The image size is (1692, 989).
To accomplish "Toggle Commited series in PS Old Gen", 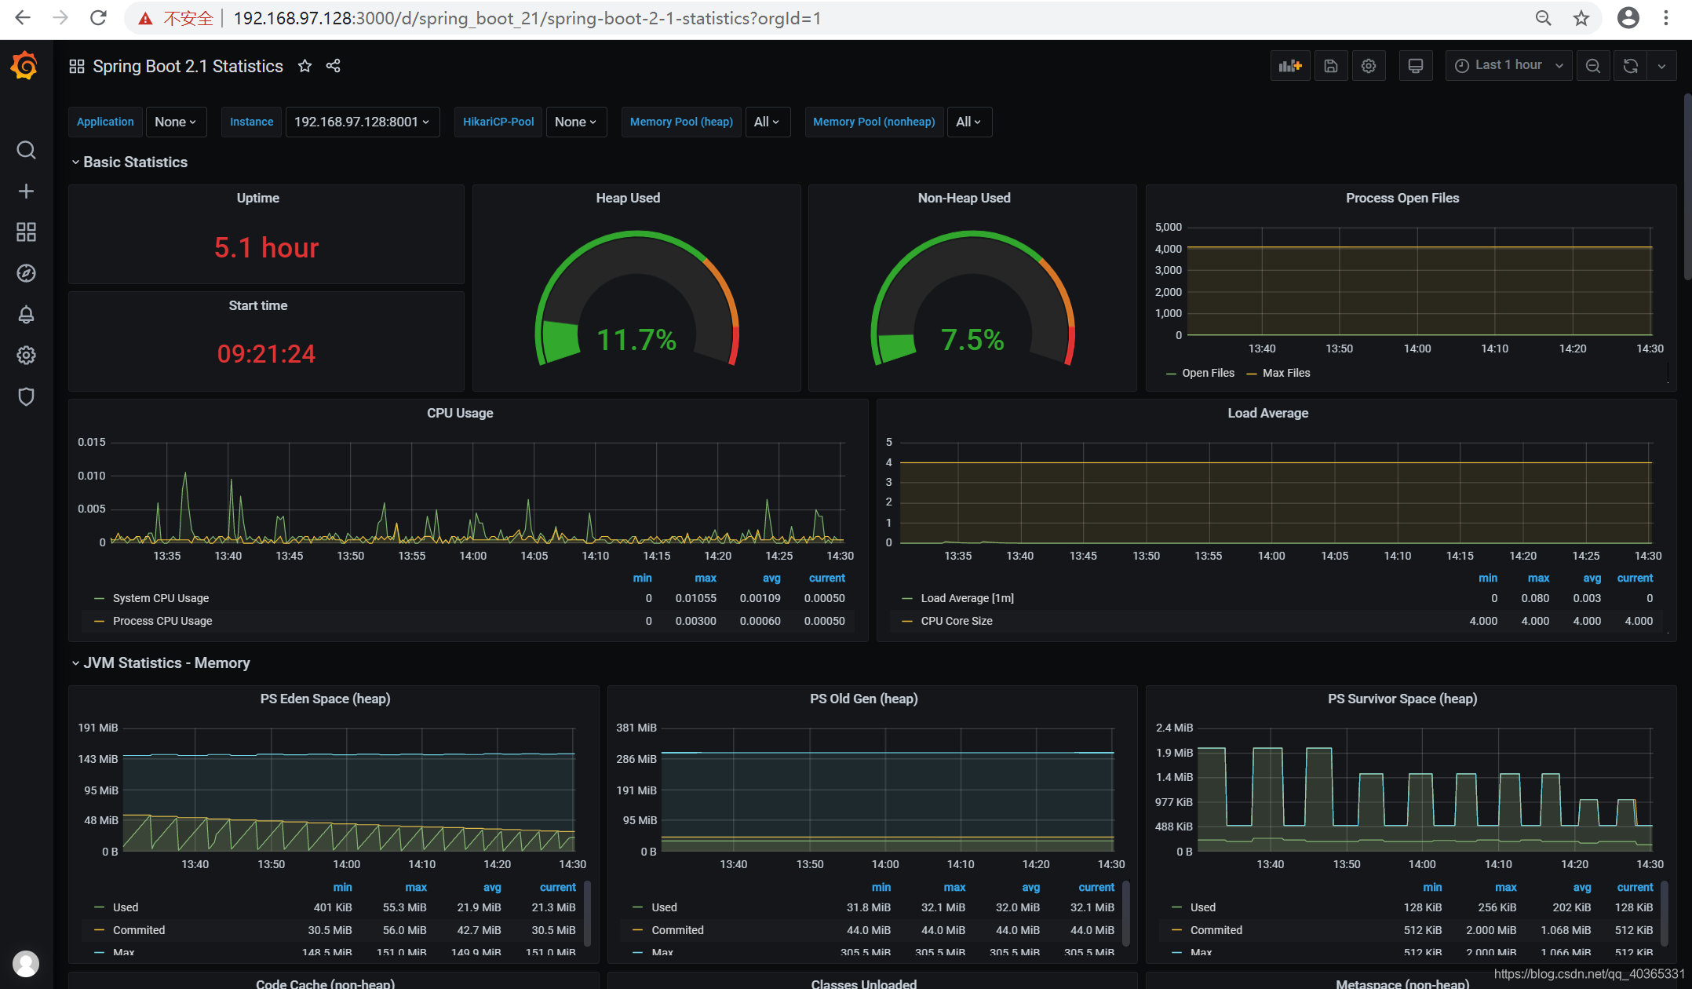I will click(677, 931).
